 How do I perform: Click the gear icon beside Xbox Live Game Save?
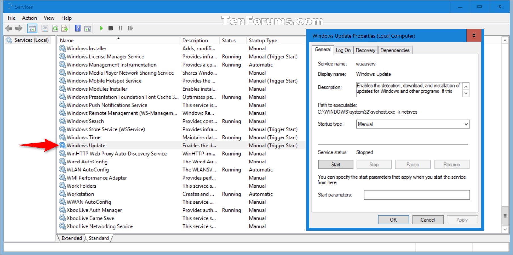pyautogui.click(x=62, y=218)
